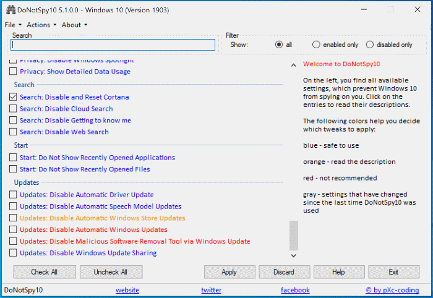433x298 pixels.
Task: Click the 'blue - safe to use' text
Action: [x=331, y=145]
